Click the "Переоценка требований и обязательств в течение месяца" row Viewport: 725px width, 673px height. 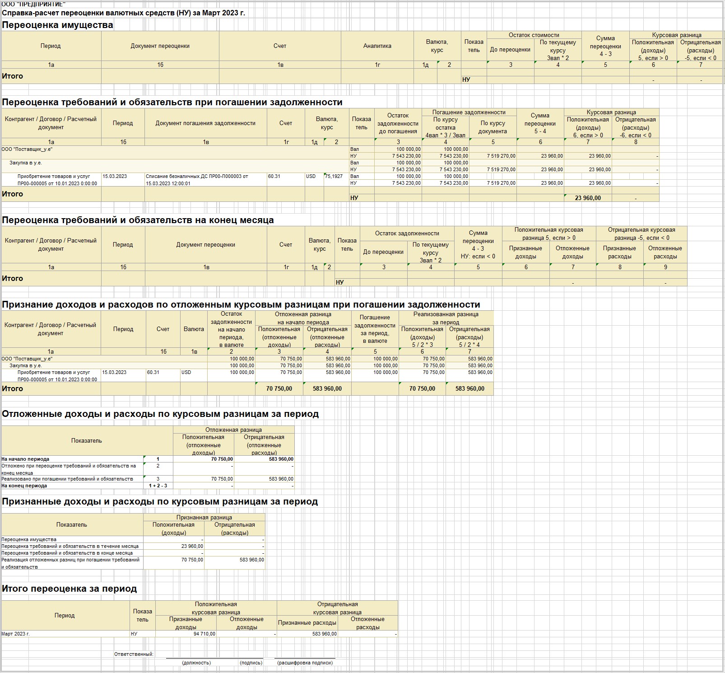70,546
